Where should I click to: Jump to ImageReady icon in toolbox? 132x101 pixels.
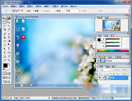click(x=7, y=82)
